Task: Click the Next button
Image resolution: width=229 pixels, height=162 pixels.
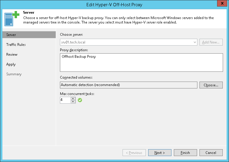Action: tap(160, 153)
